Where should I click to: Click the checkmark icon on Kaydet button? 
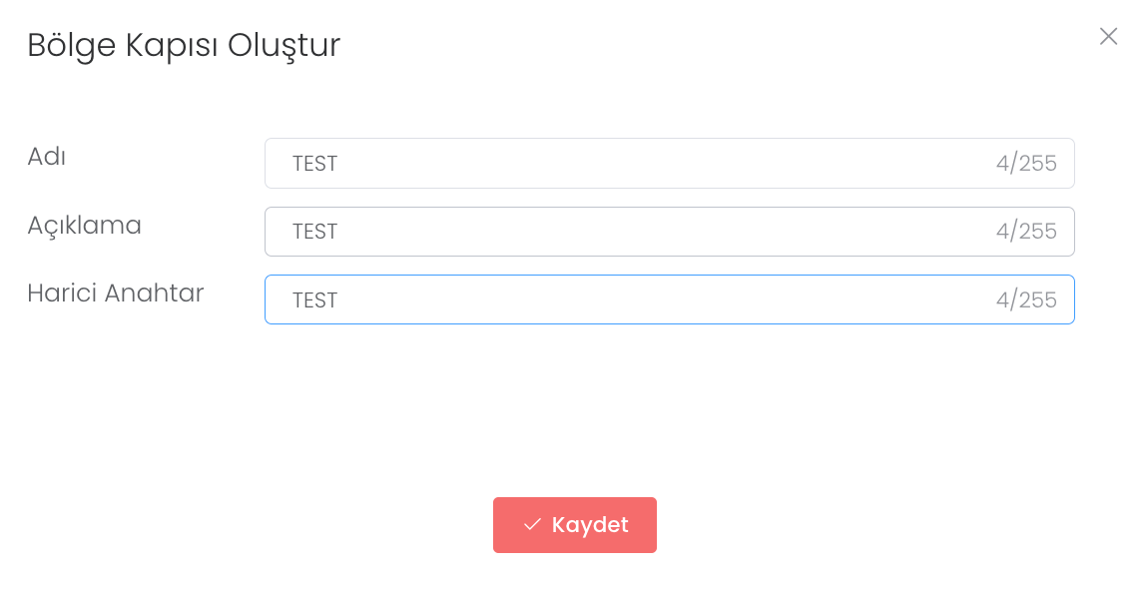[x=532, y=525]
